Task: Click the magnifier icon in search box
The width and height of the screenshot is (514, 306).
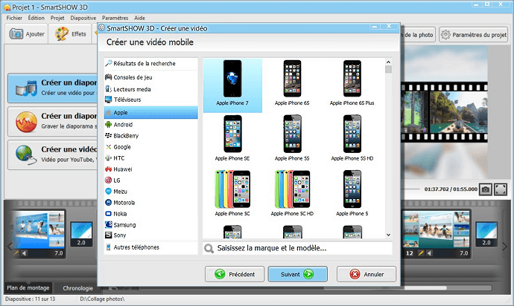Action: coord(209,249)
